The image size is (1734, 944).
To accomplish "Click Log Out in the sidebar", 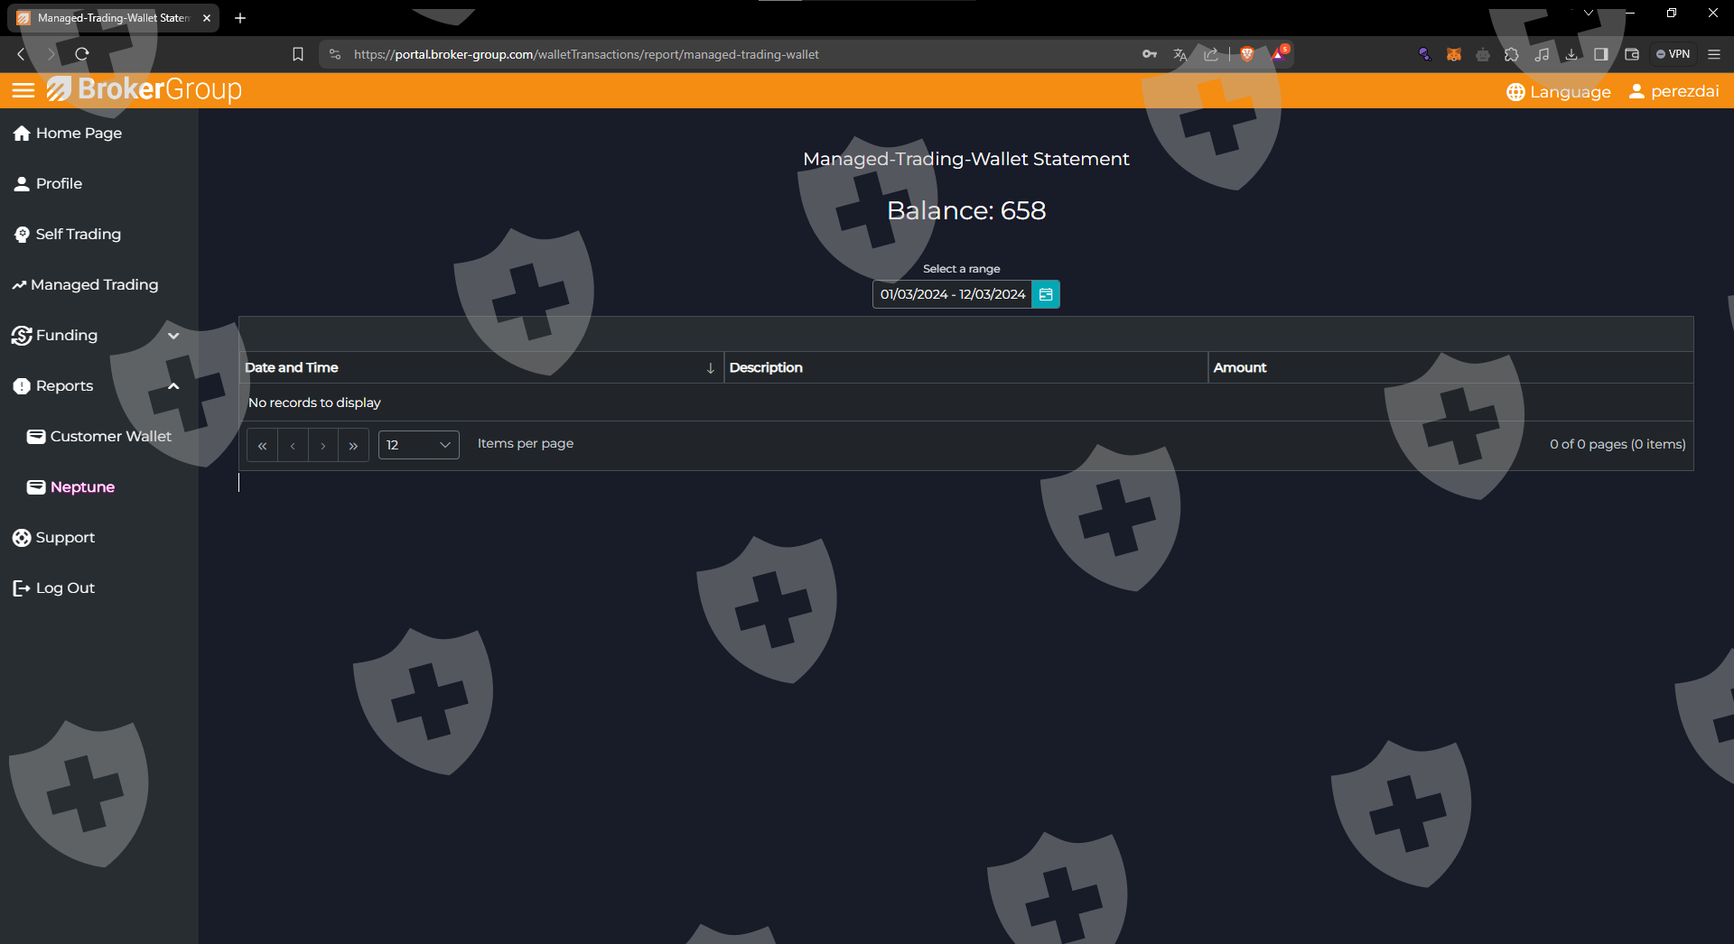I will pyautogui.click(x=65, y=588).
